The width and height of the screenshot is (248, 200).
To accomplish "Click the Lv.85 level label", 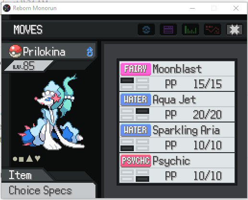I will point(24,66).
